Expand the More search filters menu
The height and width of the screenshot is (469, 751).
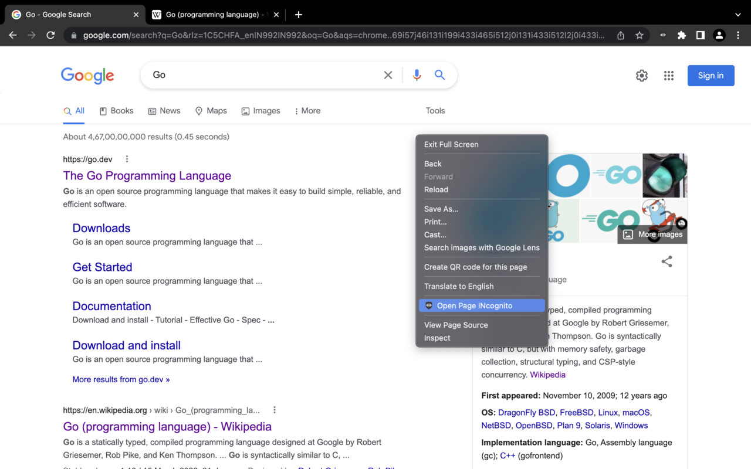[x=307, y=111]
